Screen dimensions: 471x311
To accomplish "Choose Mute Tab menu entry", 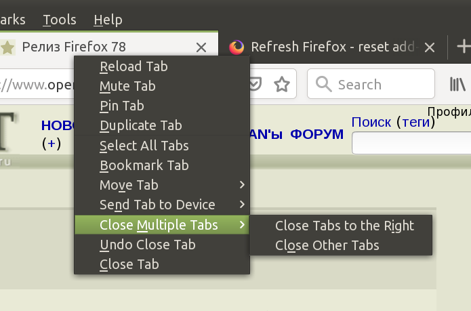I will [x=127, y=86].
